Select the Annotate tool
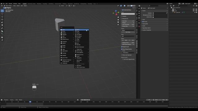This screenshot has width=198, height=111. pos(2,28)
